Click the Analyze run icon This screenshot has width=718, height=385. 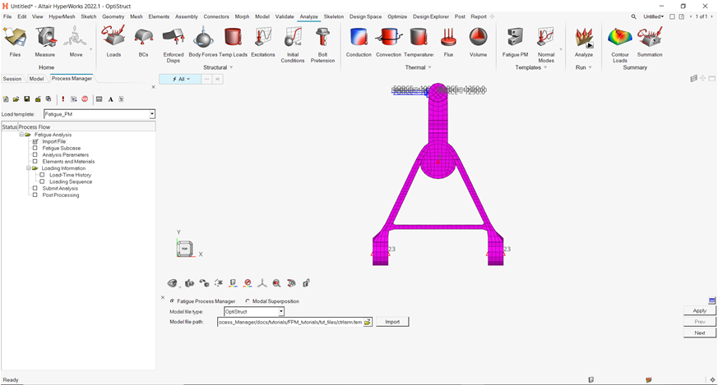[584, 38]
